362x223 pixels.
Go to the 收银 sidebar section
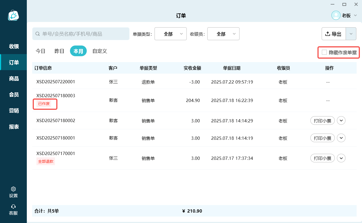[x=14, y=46]
